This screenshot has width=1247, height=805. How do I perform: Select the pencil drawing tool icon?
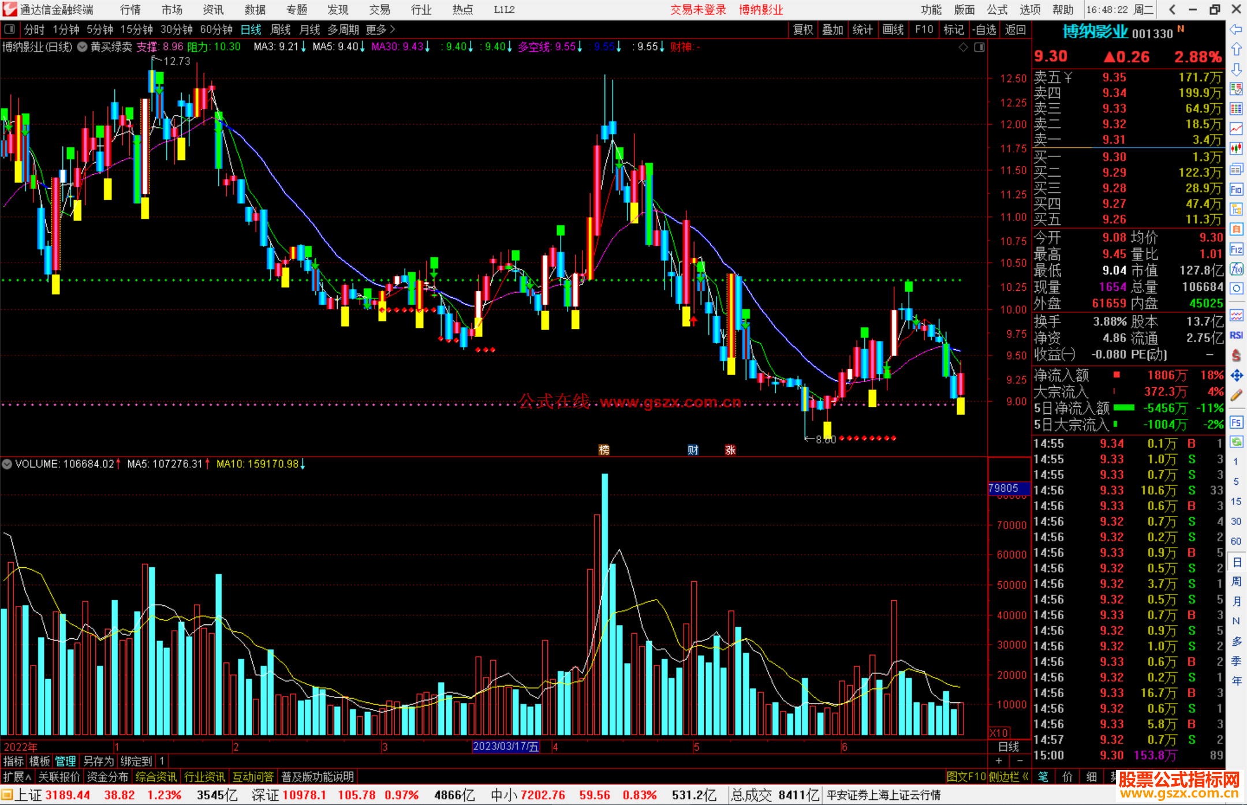[x=1236, y=395]
